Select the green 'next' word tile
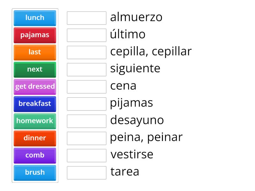Screen dimensions: 255x191 (35, 69)
